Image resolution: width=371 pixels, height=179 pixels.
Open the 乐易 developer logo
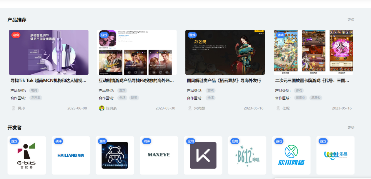coord(335,155)
